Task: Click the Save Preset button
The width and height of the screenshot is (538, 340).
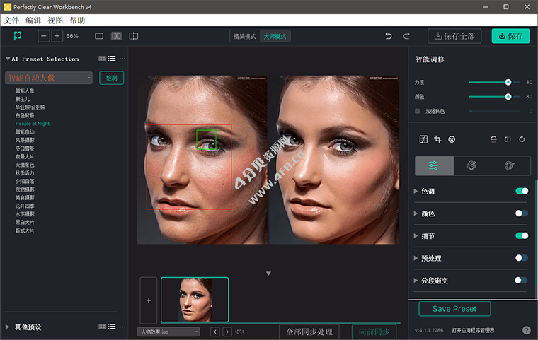Action: pos(454,309)
